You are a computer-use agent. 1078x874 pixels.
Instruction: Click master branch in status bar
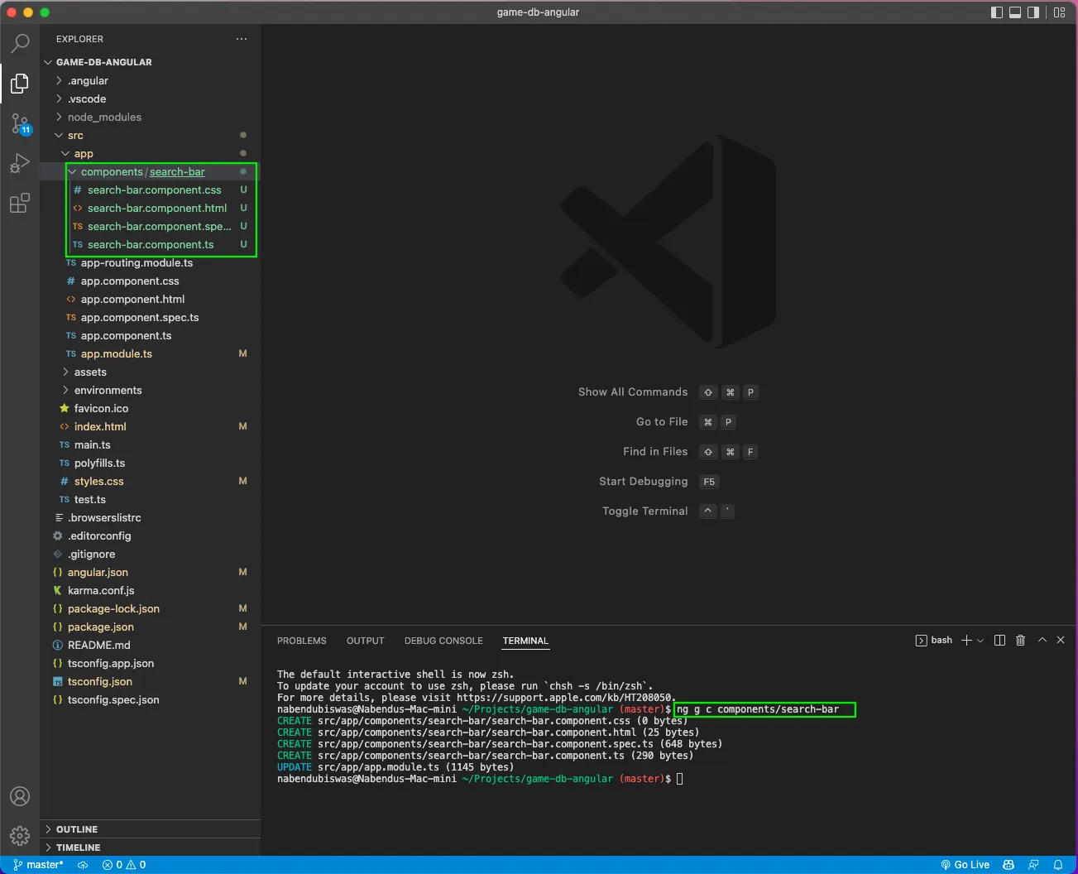coord(39,865)
